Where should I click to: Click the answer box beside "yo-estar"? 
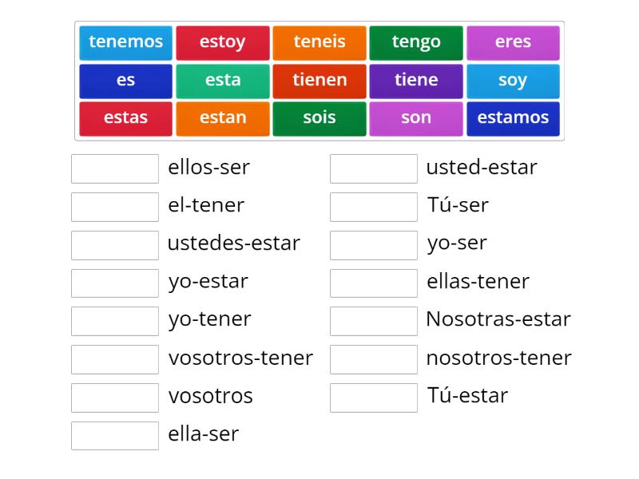(115, 283)
